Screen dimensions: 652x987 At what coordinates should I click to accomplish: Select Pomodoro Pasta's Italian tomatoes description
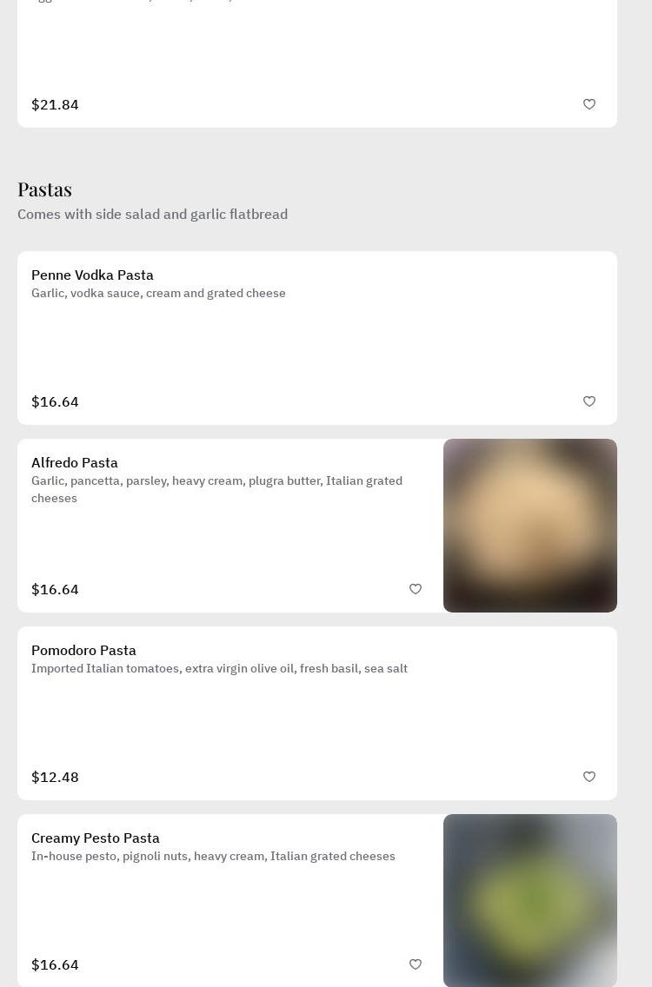(219, 669)
